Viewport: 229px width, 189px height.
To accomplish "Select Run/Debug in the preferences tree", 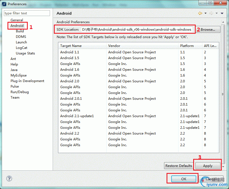I will click(x=20, y=92).
